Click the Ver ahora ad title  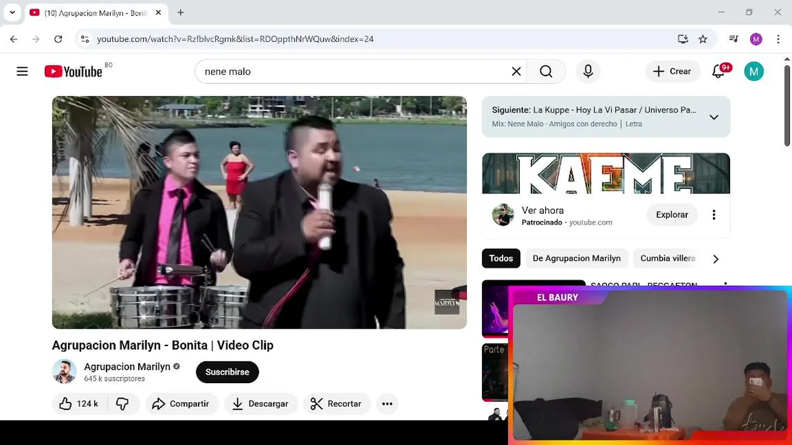coord(543,210)
